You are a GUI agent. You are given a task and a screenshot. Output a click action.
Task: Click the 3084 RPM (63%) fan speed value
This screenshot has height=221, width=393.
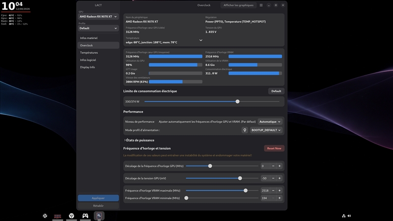137,82
